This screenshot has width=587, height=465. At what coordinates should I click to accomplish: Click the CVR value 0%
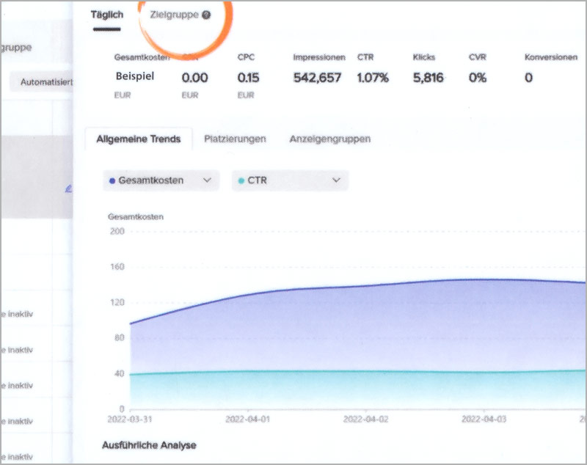click(478, 78)
